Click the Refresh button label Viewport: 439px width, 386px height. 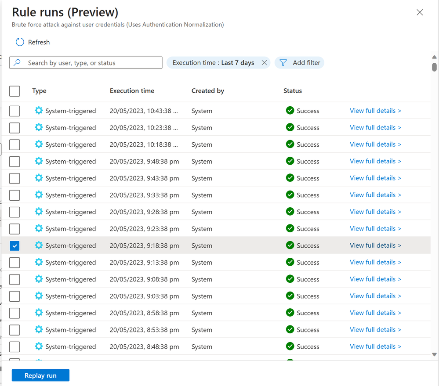click(39, 42)
